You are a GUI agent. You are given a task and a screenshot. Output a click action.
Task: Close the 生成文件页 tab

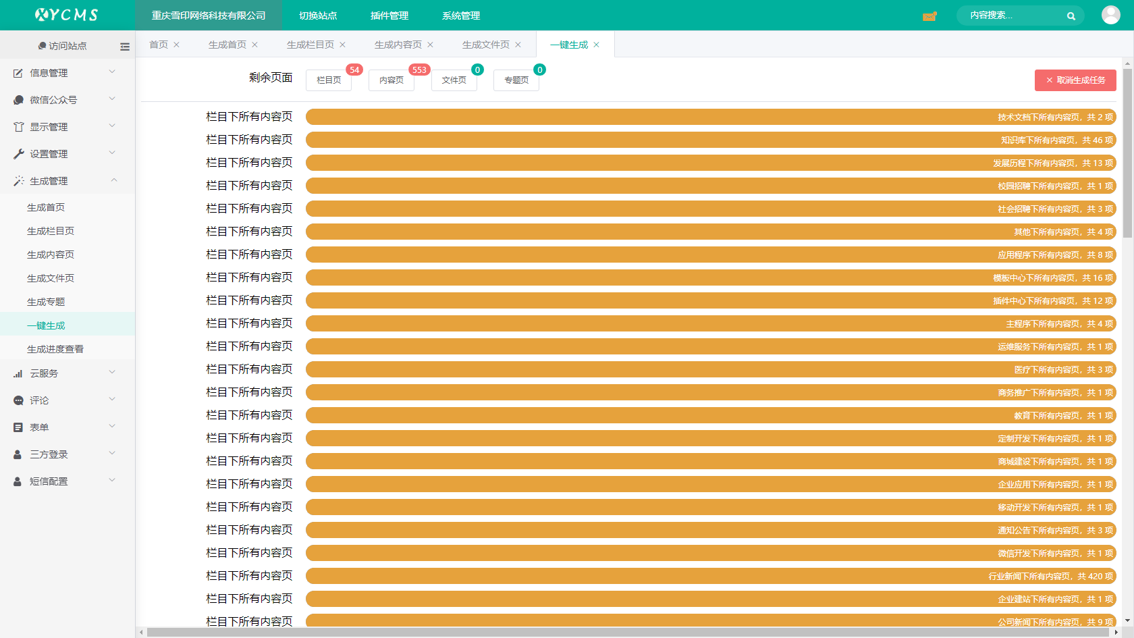coord(518,45)
